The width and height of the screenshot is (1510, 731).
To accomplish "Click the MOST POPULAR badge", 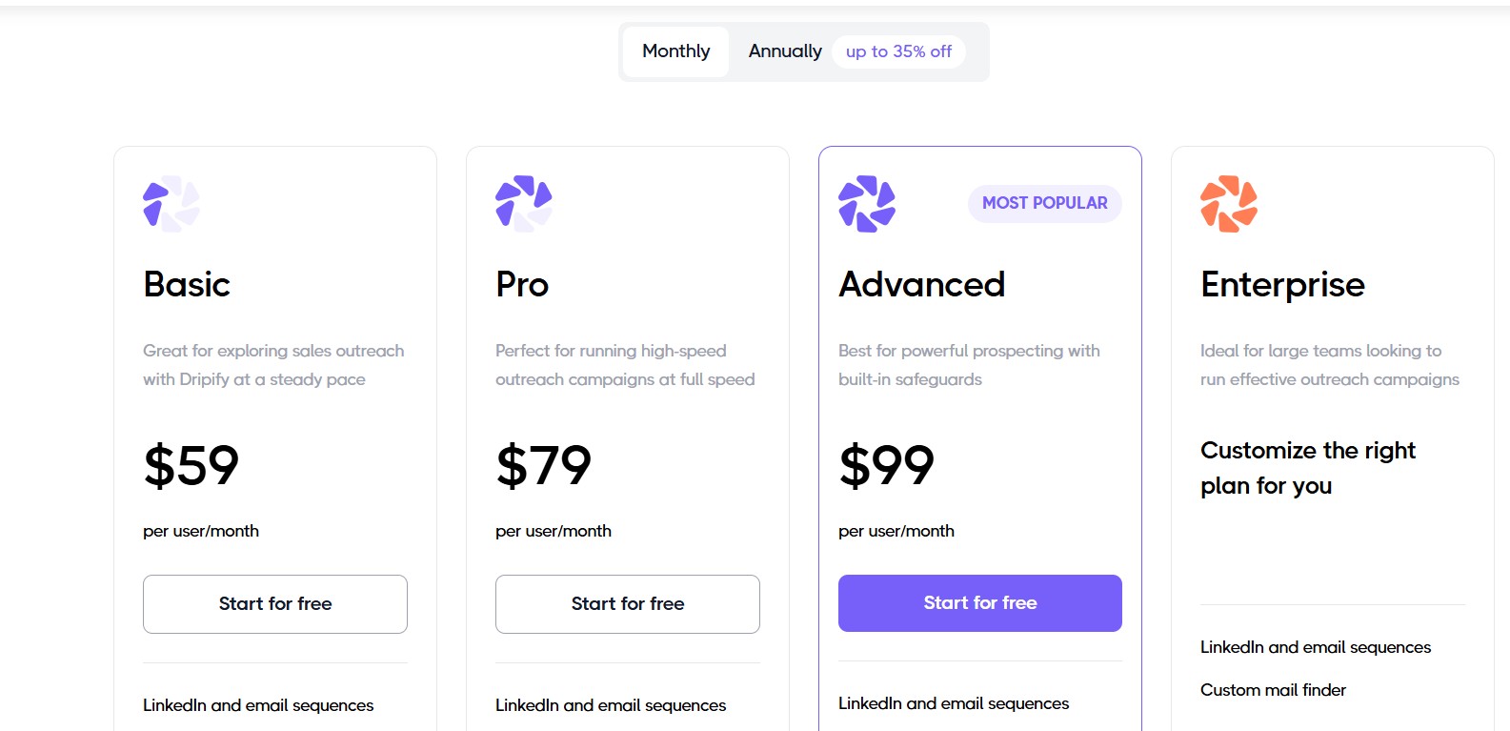I will pos(1043,203).
